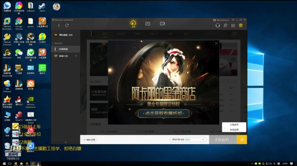Image resolution: width=297 pixels, height=166 pixels.
Task: Launch the WeGame desktop shortcut
Action: (x=7, y=54)
